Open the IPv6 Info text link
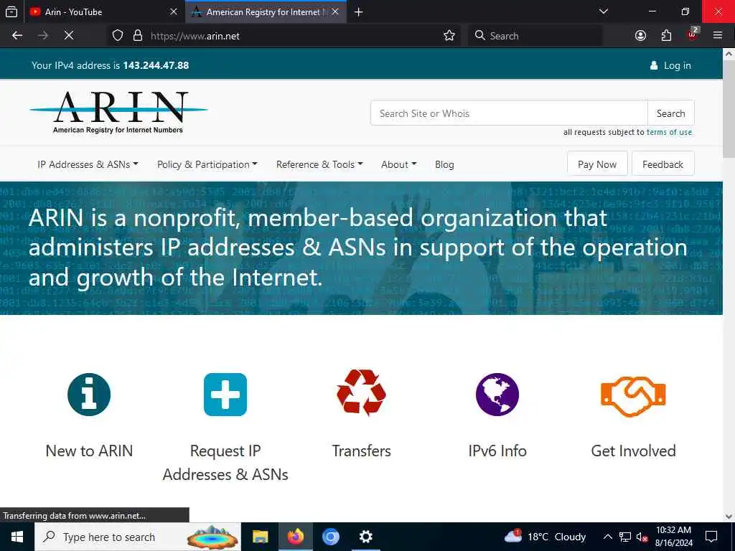Viewport: 735px width, 551px height. 497,451
